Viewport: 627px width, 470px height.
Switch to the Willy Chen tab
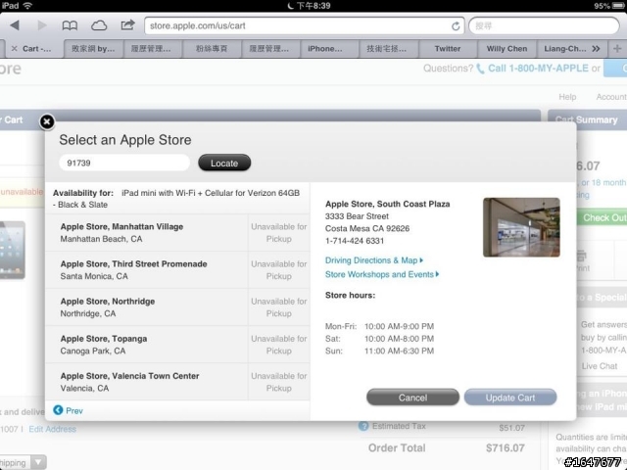pyautogui.click(x=506, y=49)
